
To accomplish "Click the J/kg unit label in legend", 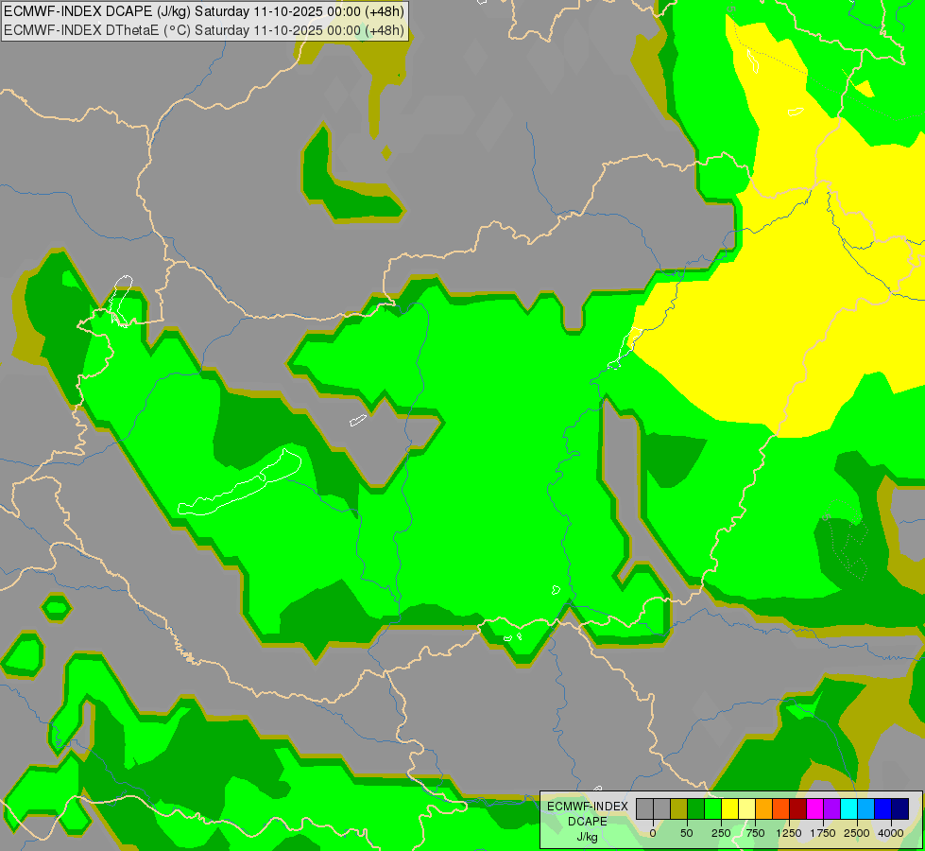I will coord(587,837).
